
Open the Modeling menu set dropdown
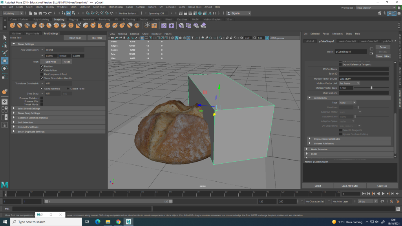click(x=13, y=13)
